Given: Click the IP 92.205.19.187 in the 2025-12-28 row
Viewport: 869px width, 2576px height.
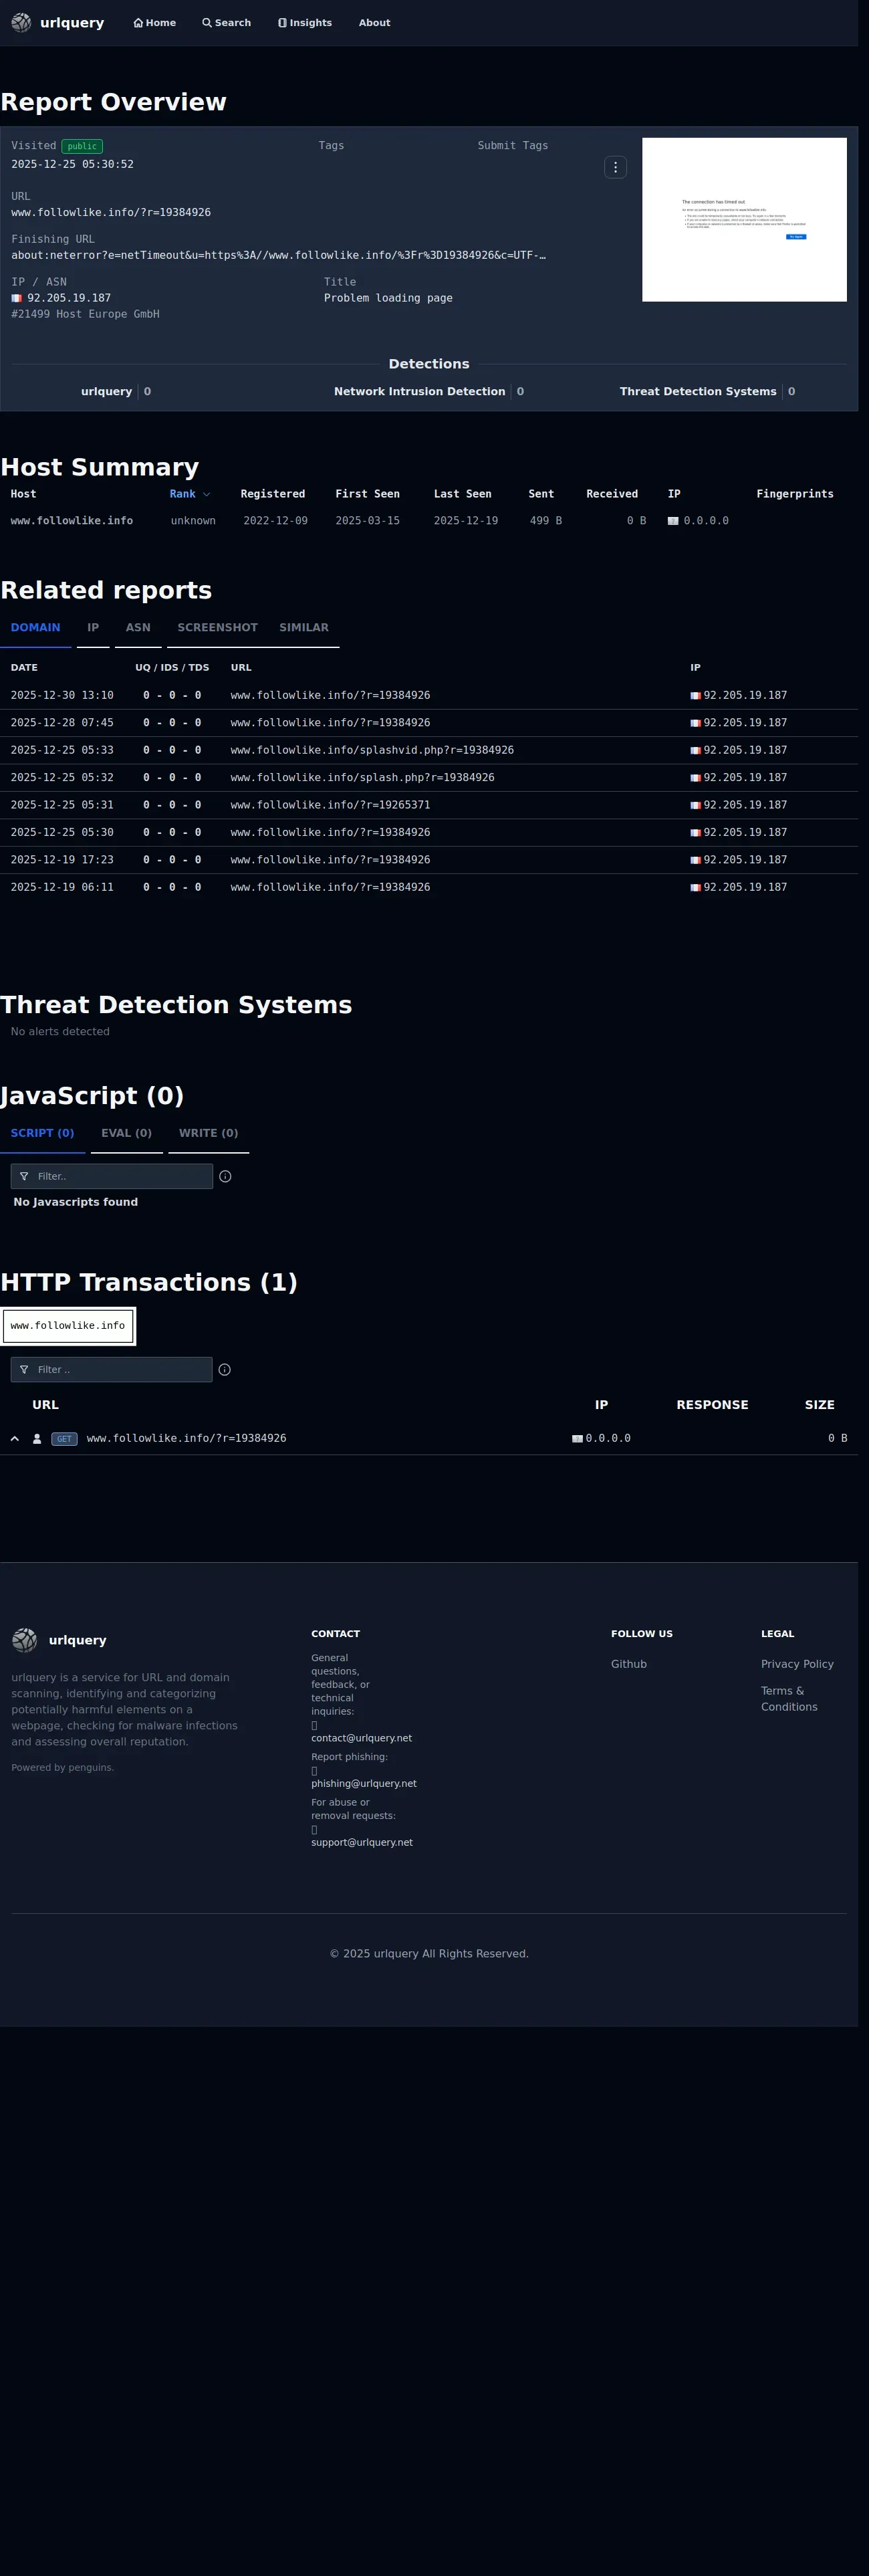Looking at the screenshot, I should [x=745, y=723].
